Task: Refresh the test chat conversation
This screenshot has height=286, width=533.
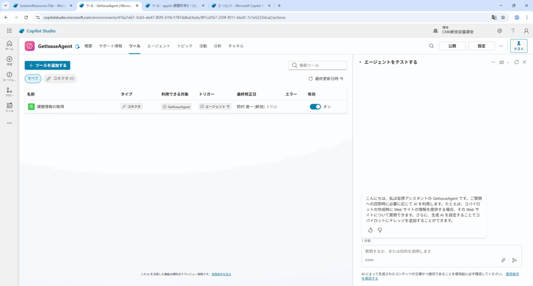Action: click(x=516, y=62)
